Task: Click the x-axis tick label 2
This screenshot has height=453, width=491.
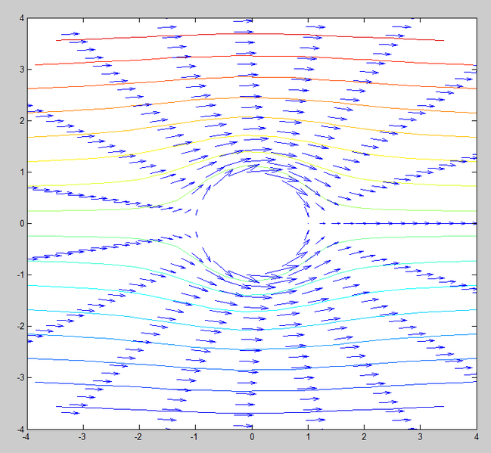Action: tap(365, 437)
